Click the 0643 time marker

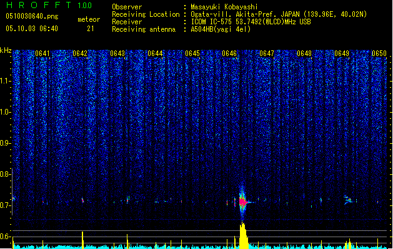[x=117, y=54]
